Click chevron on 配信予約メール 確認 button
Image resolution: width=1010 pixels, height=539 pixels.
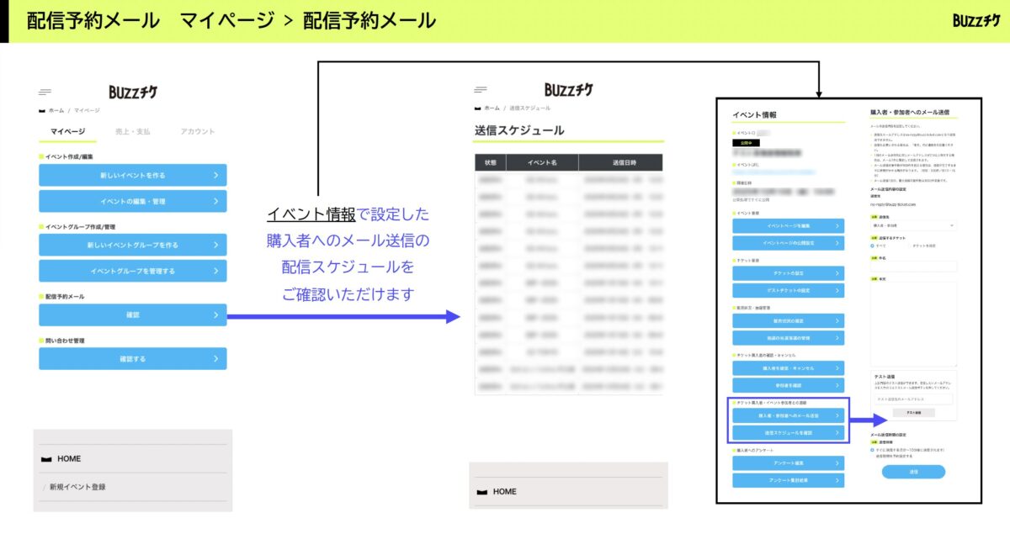[x=216, y=315]
